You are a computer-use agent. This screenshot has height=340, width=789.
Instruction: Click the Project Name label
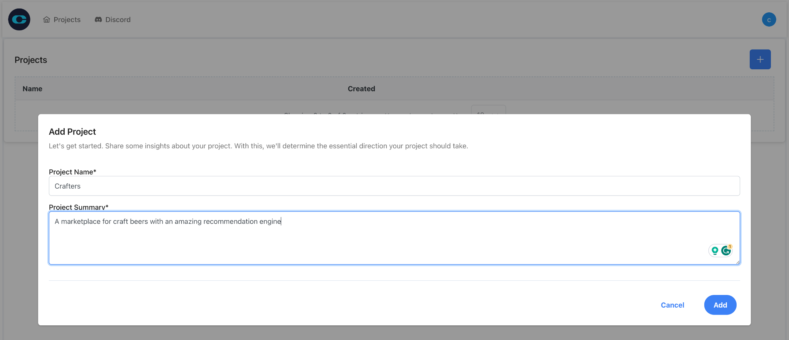[x=72, y=172]
